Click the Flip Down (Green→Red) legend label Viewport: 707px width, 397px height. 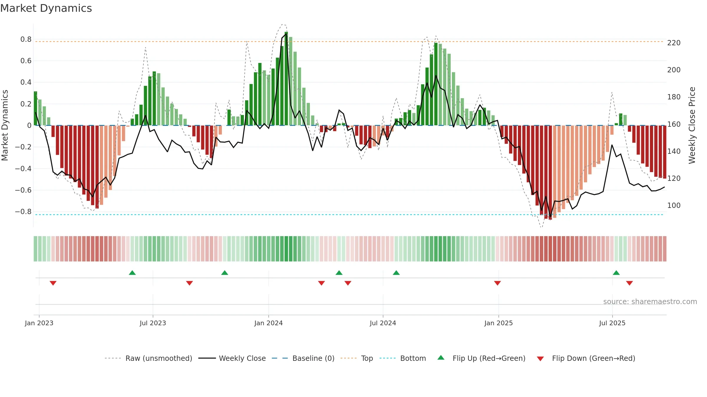pyautogui.click(x=594, y=358)
